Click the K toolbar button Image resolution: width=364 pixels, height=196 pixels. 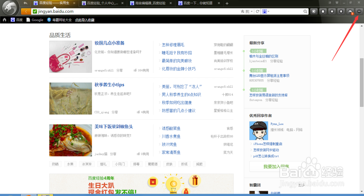(314, 11)
